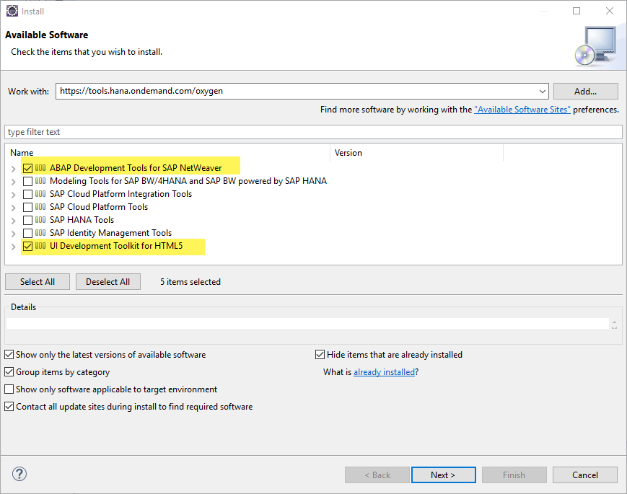Toggle Show only the latest versions checkbox
The image size is (627, 494).
[x=9, y=355]
